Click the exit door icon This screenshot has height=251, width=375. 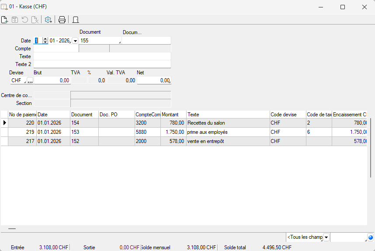point(75,20)
